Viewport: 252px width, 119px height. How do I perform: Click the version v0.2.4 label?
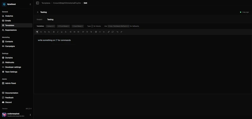[28, 109]
